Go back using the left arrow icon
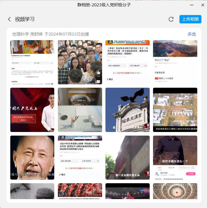 click(x=9, y=19)
